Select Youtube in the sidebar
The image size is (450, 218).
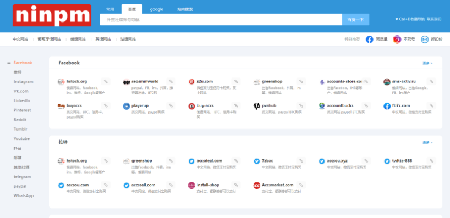[x=21, y=138]
